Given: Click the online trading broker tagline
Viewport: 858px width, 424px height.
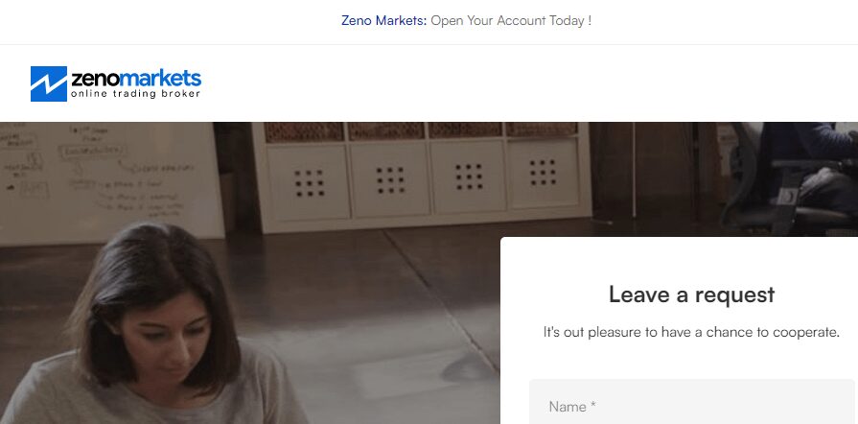Looking at the screenshot, I should pyautogui.click(x=136, y=94).
